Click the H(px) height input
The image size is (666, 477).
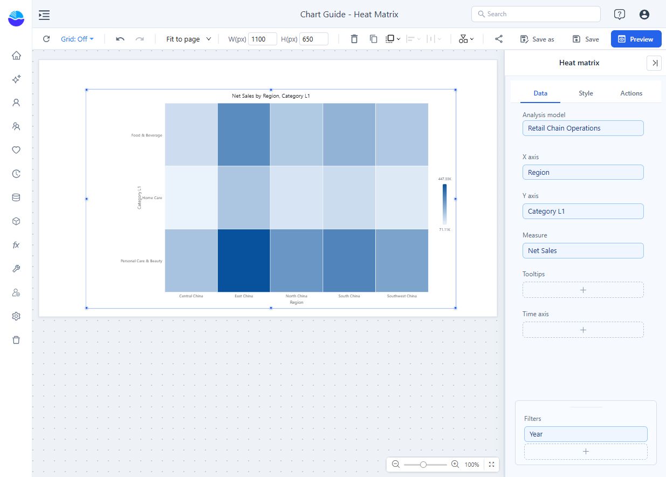[x=314, y=39]
